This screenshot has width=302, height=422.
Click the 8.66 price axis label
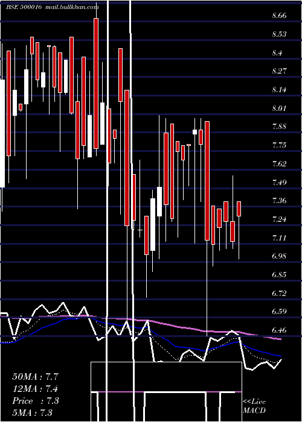coord(279,16)
